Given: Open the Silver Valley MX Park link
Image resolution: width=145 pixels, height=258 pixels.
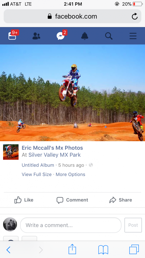Looking at the screenshot, I should [x=55, y=155].
